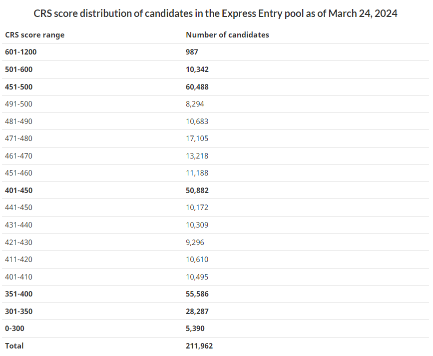433x356 pixels.
Task: Select the 17,105 candidates cell
Action: coord(197,138)
